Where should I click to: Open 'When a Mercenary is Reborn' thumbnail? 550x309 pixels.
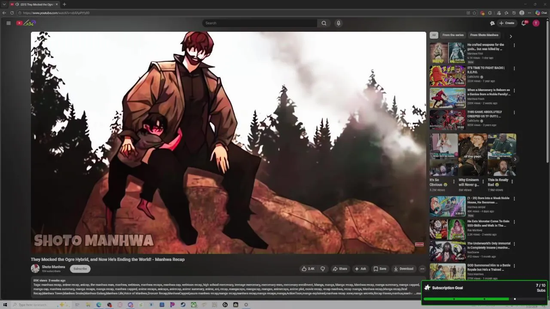pyautogui.click(x=447, y=98)
